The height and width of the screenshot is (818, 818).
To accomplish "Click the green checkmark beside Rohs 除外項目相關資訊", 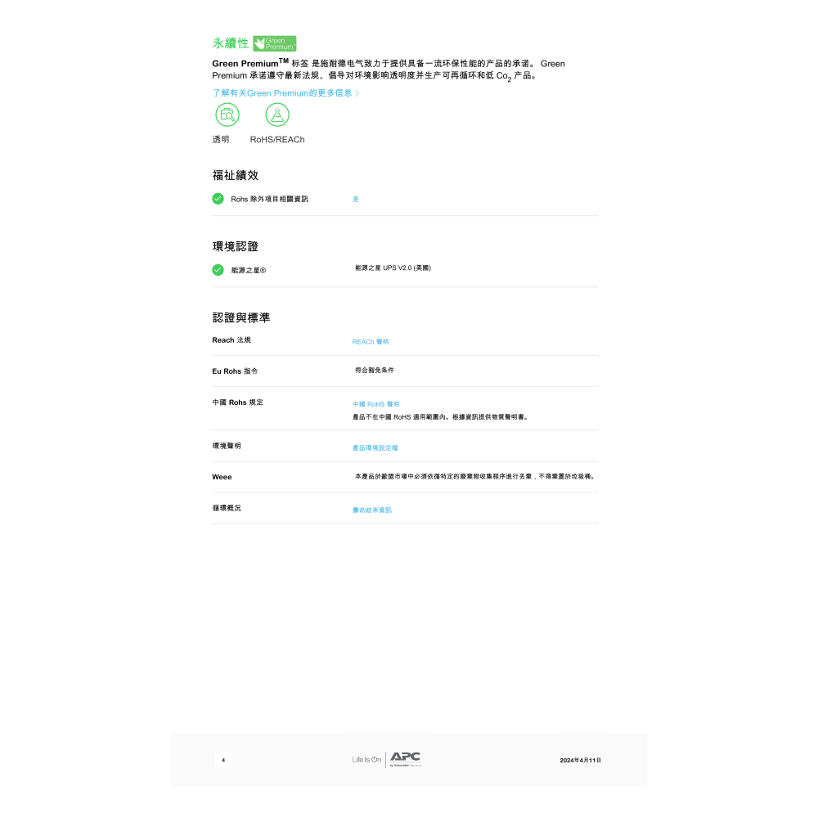I will [218, 198].
